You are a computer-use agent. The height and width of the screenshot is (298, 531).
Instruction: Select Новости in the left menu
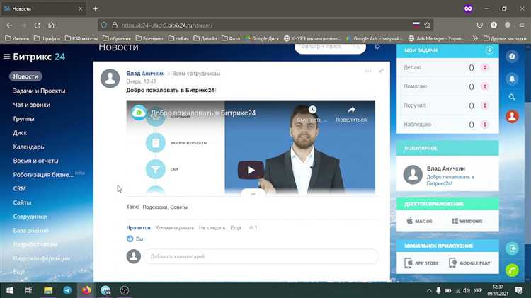pos(25,76)
